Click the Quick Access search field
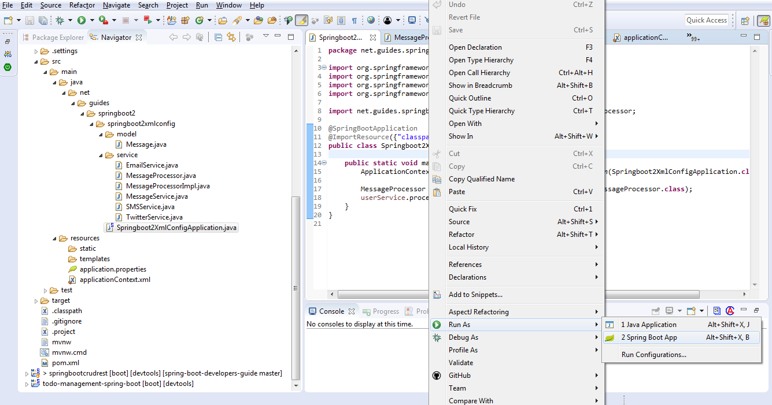The width and height of the screenshot is (772, 405). point(707,20)
